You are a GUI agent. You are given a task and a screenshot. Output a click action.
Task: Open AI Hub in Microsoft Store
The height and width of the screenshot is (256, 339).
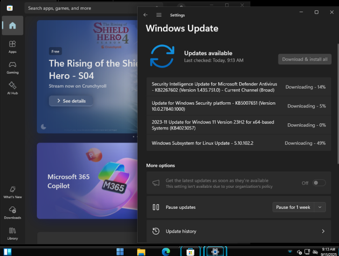13,88
